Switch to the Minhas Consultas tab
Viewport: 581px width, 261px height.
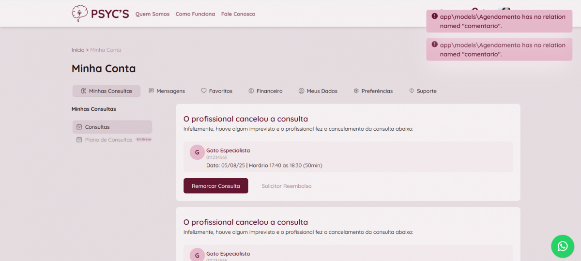click(107, 91)
